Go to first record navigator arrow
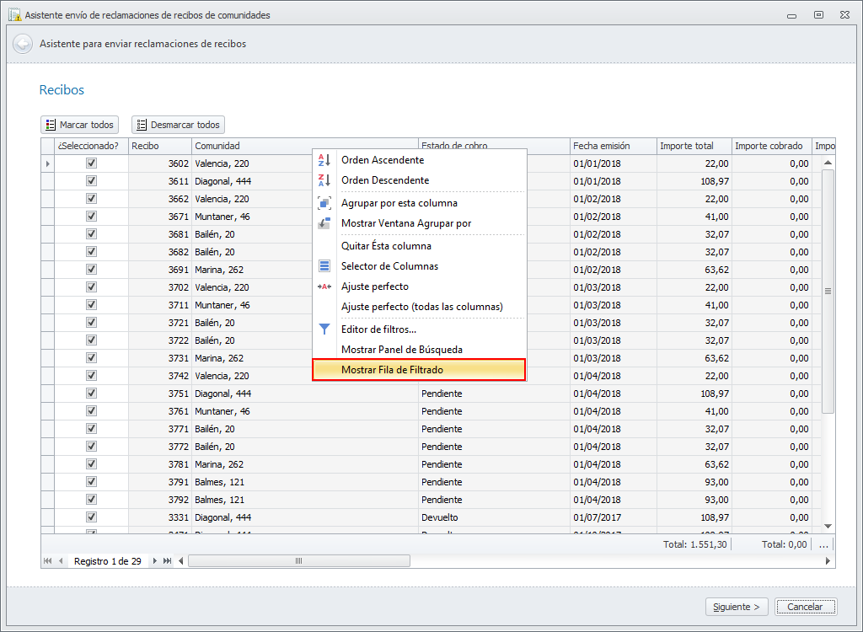 47,561
